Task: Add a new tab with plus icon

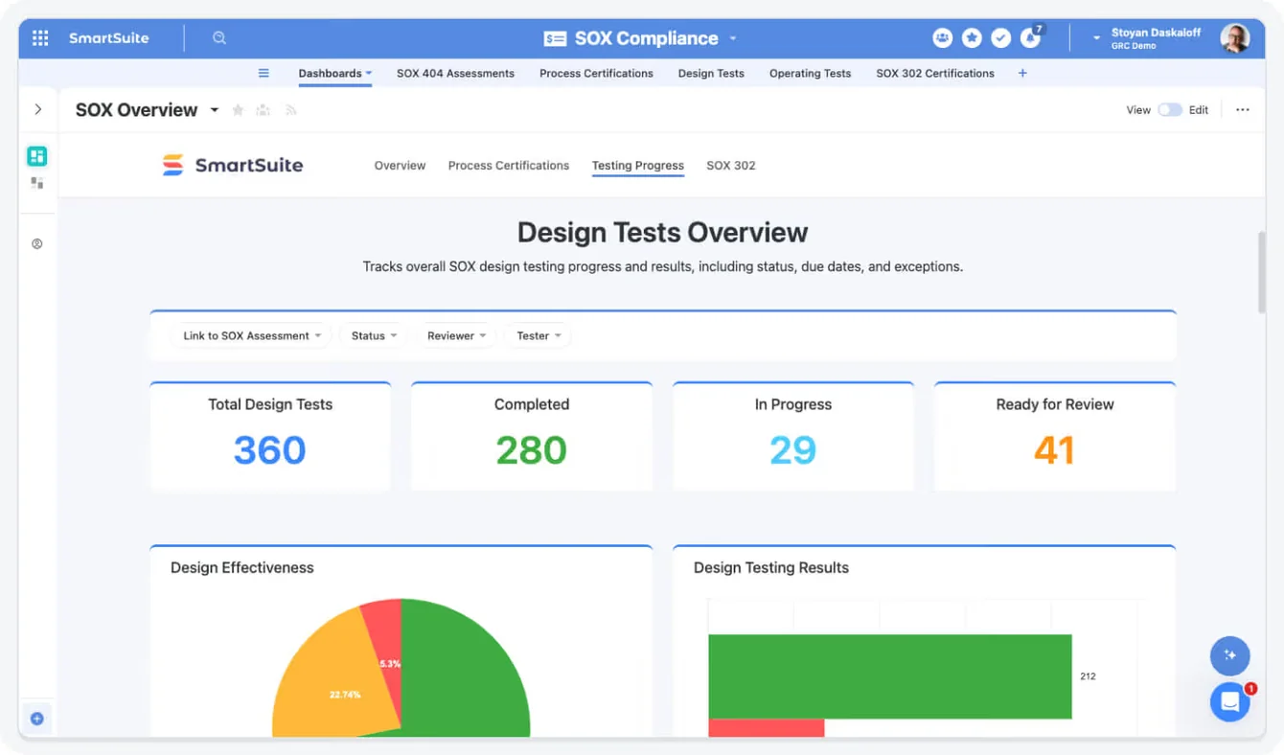Action: point(1022,73)
